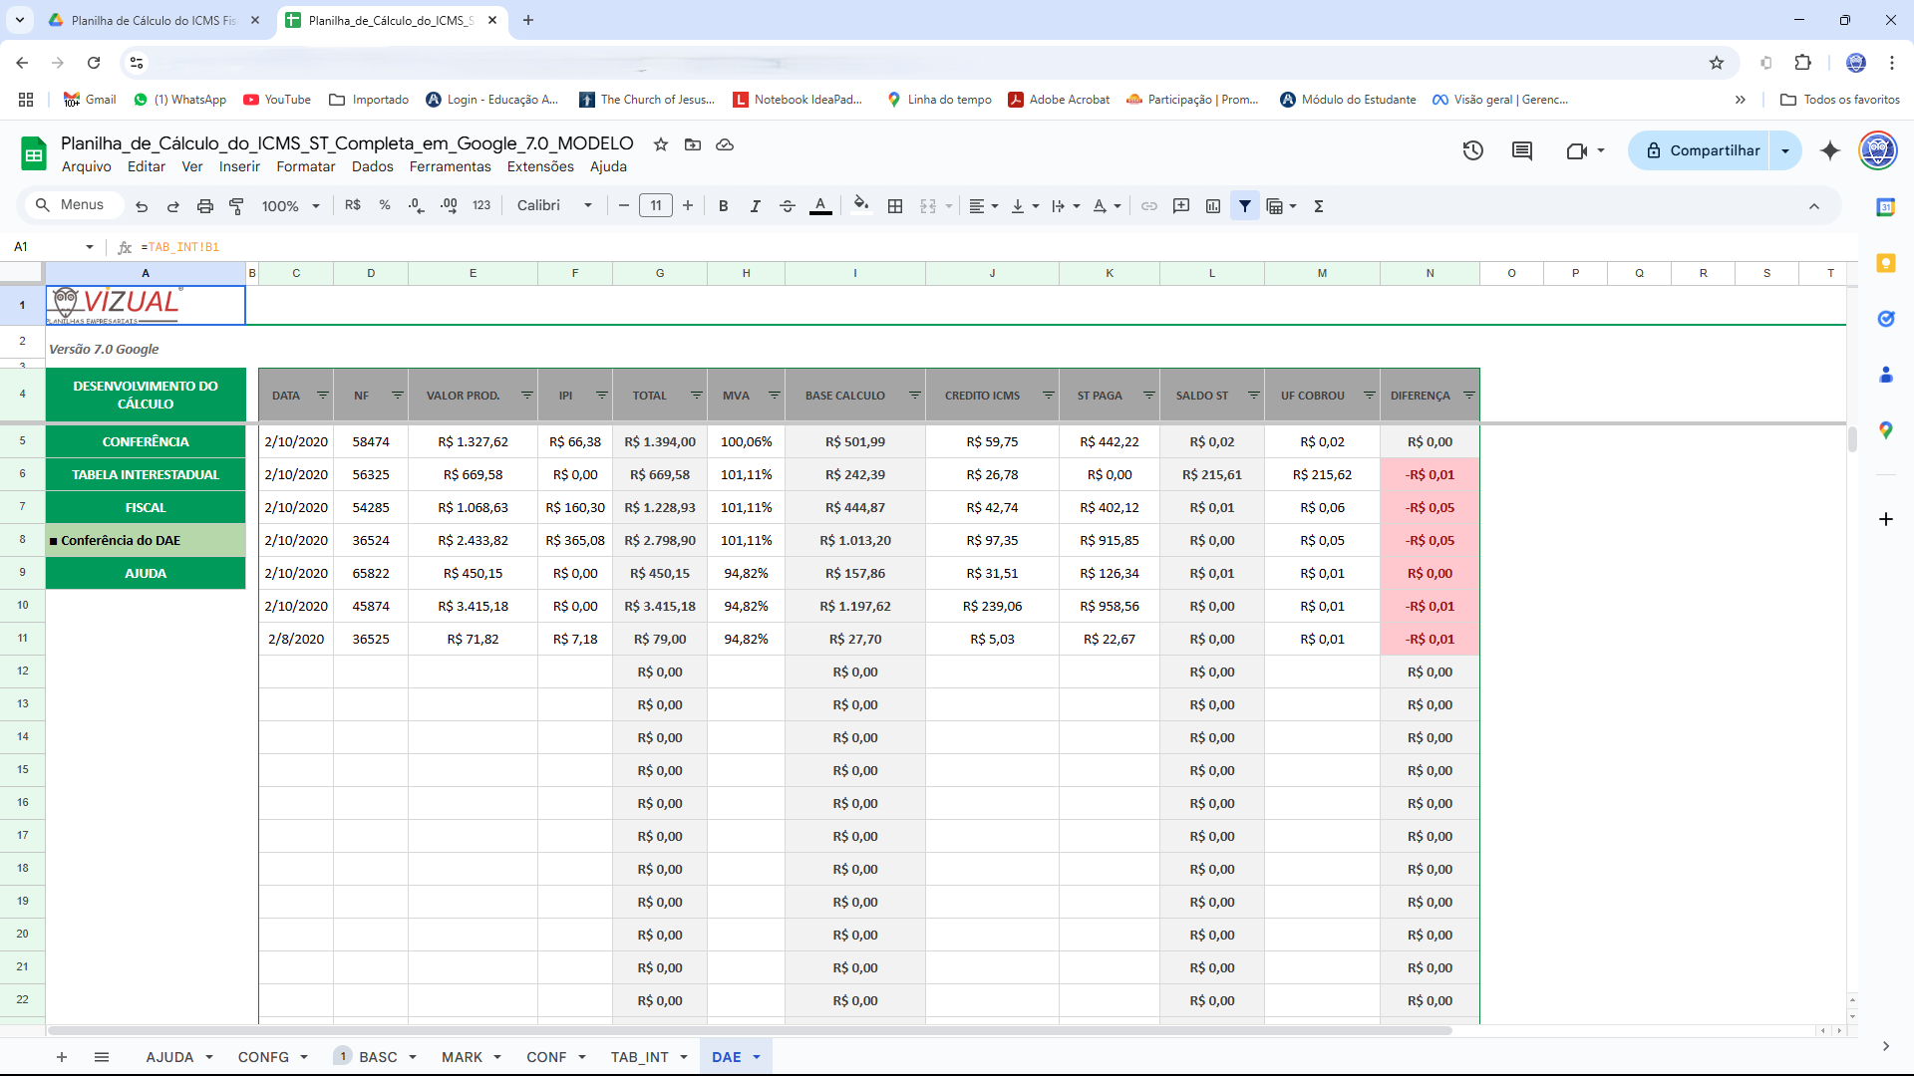Open the zoom 100% dropdown
Image resolution: width=1914 pixels, height=1076 pixels.
290,206
